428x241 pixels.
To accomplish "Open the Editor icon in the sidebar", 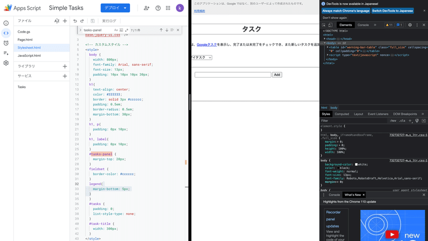I will pyautogui.click(x=6, y=33).
